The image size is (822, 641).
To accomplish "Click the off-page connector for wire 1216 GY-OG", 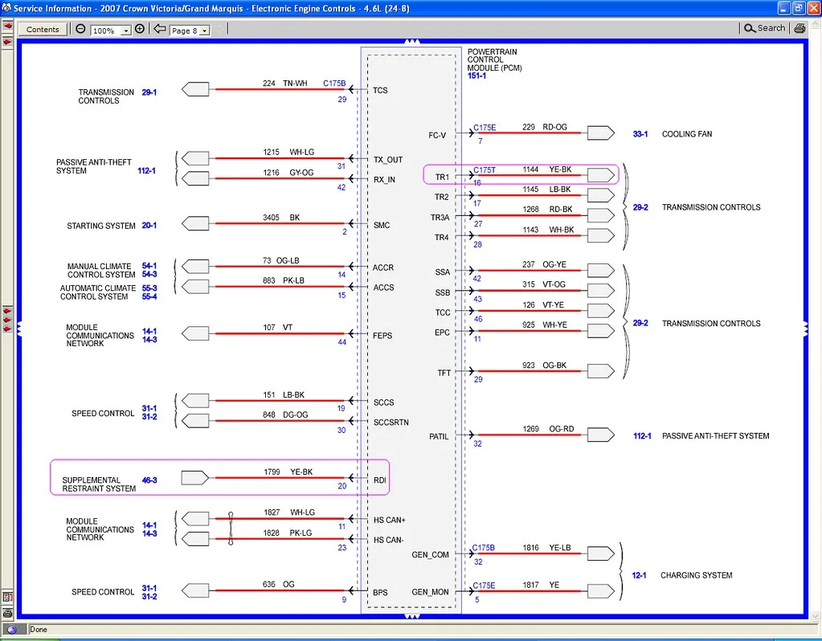I will pos(195,178).
